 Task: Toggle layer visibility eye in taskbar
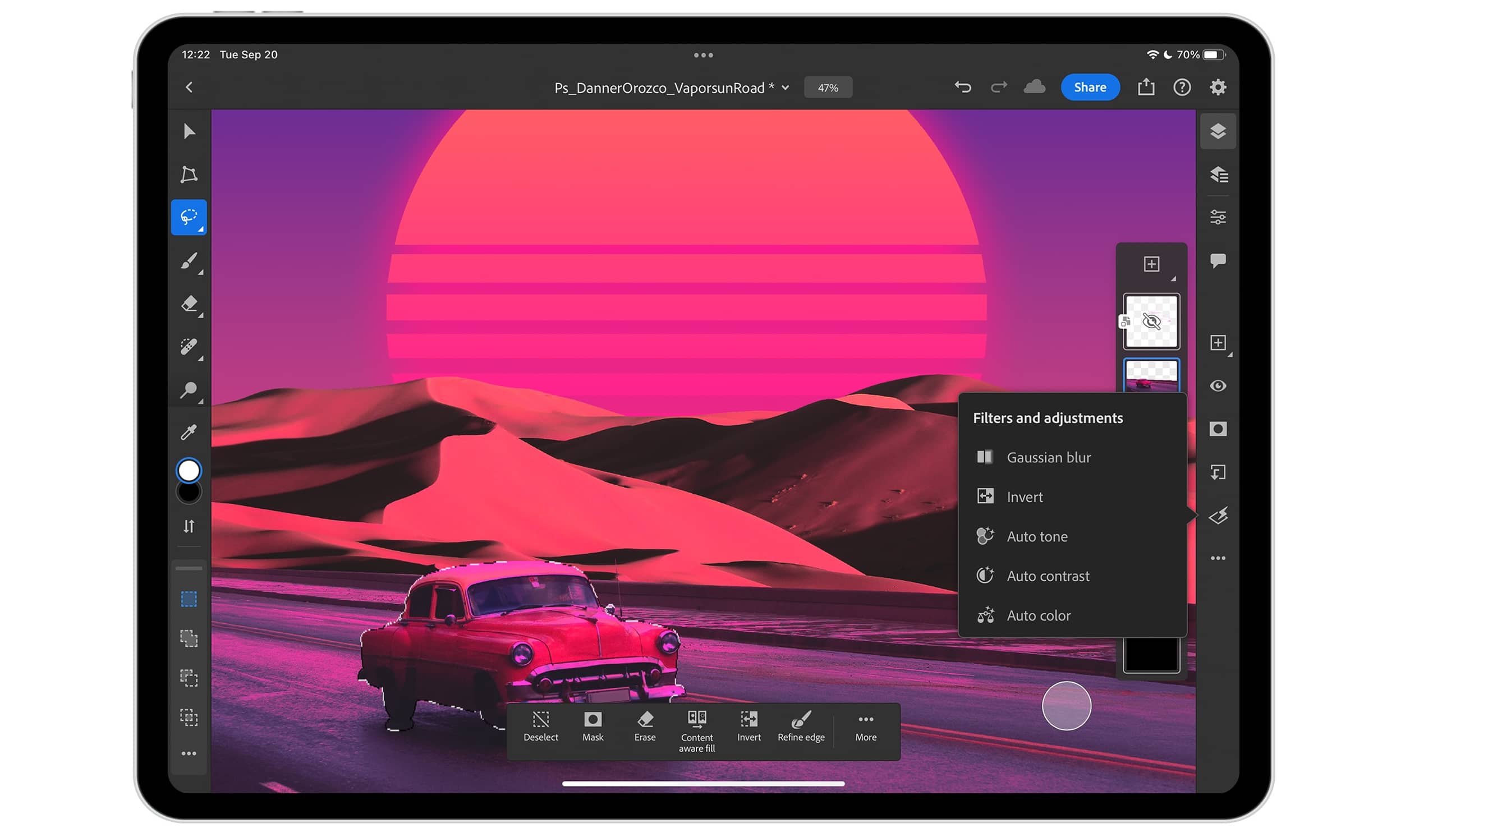coord(1218,386)
